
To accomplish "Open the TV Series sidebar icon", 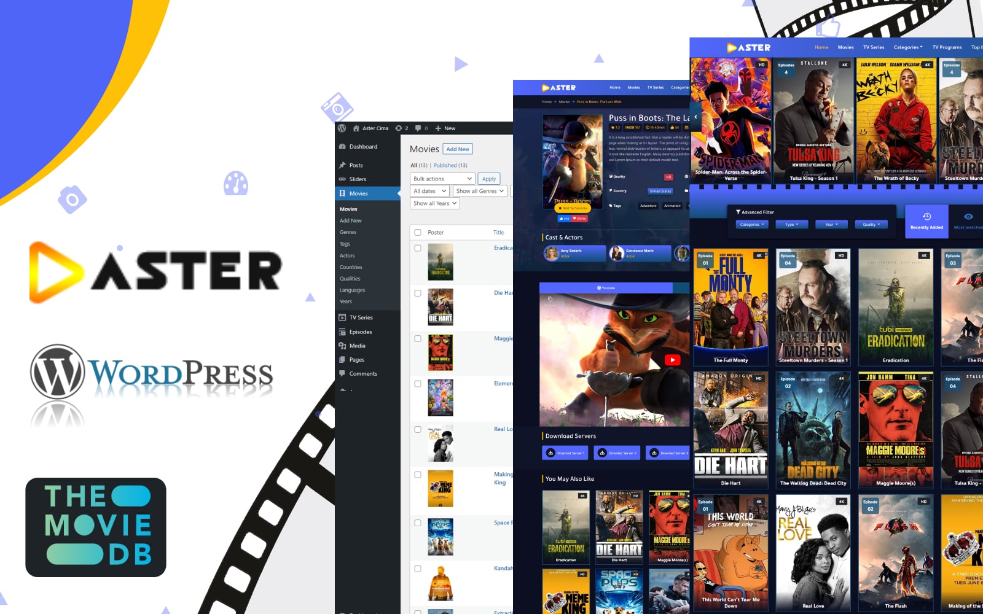I will 342,317.
